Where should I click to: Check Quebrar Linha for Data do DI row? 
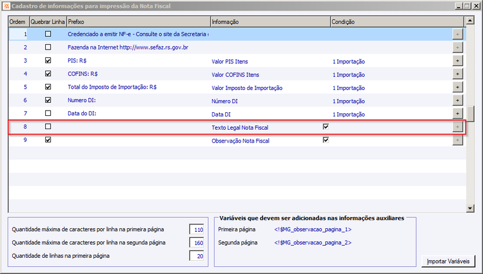point(48,113)
